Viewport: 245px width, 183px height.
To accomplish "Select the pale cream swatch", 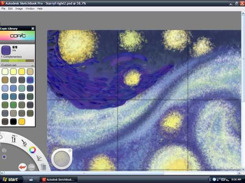I will pos(5,72).
